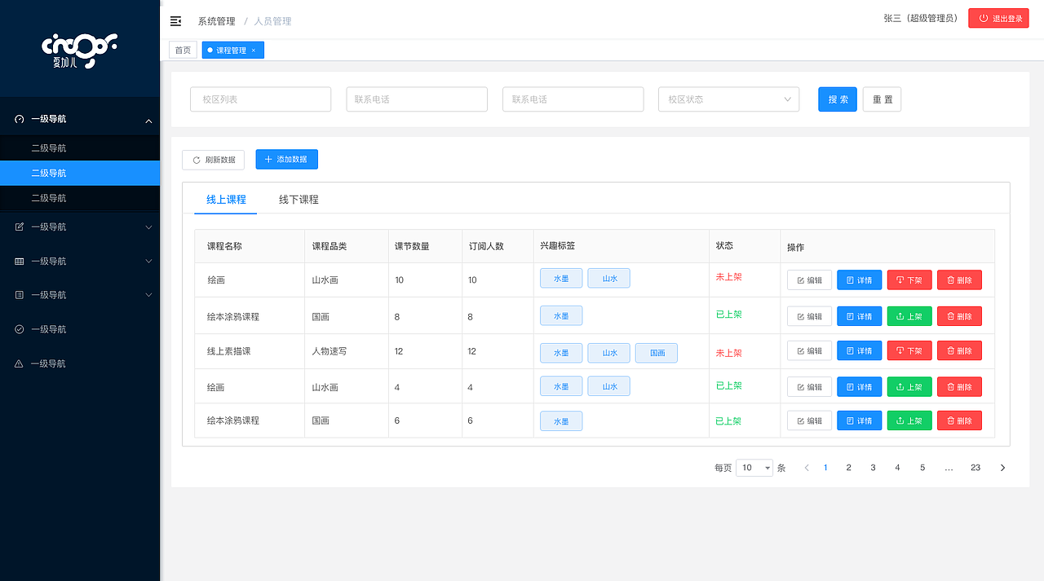Click the 退出登录 logout button
Viewport: 1044px width, 581px height.
point(998,19)
